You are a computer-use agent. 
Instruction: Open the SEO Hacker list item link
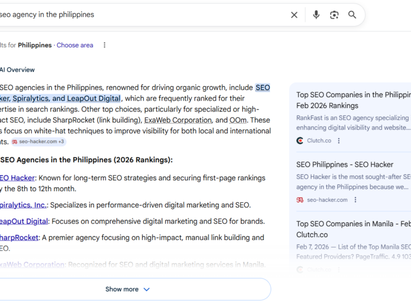(17, 178)
